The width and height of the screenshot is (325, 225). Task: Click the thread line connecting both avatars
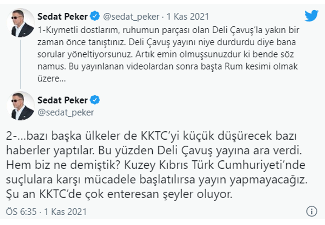click(20, 64)
